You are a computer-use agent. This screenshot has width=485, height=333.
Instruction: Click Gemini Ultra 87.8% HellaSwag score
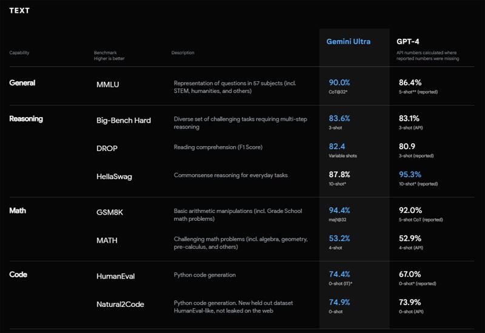tap(339, 175)
